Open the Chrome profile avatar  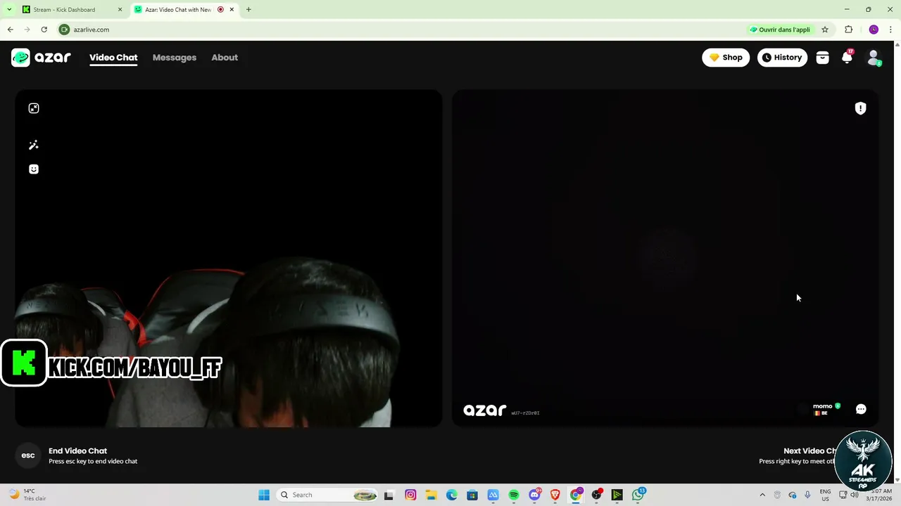coord(874,30)
